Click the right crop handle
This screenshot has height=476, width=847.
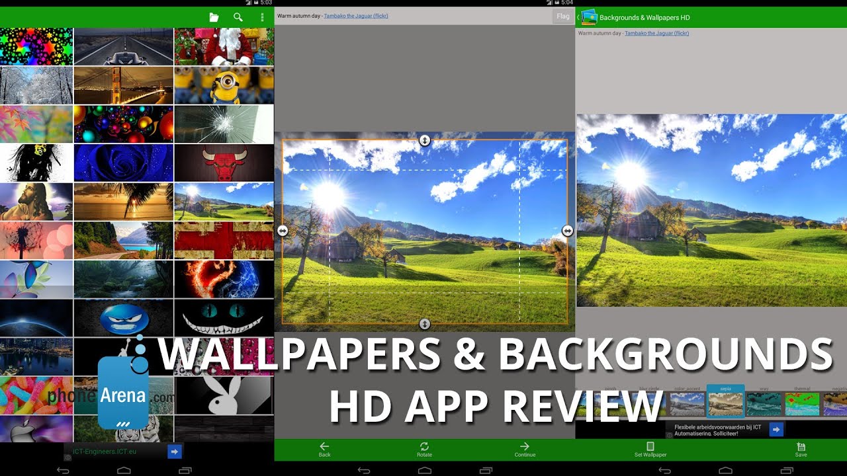[x=568, y=231]
